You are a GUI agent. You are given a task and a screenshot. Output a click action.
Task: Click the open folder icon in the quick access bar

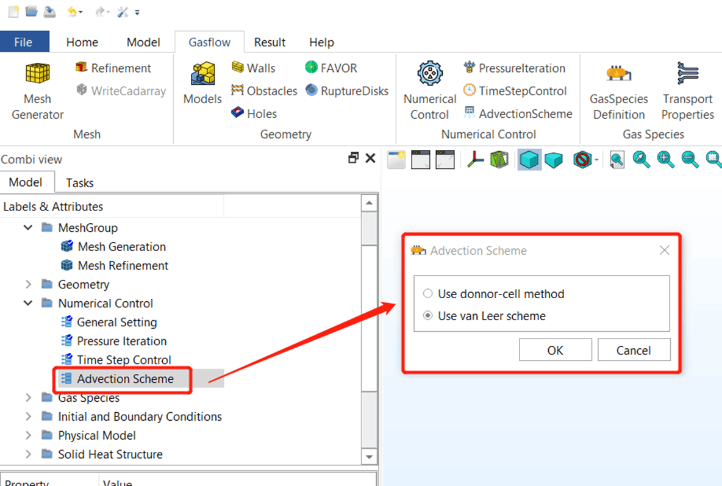pos(31,12)
